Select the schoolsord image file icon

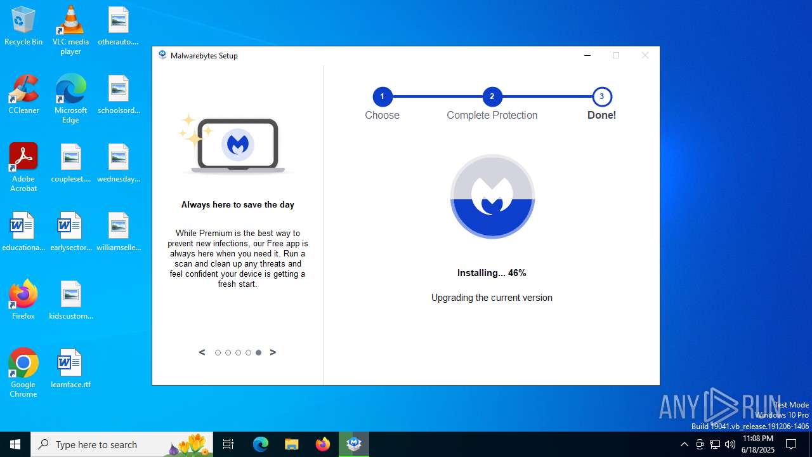tap(119, 95)
